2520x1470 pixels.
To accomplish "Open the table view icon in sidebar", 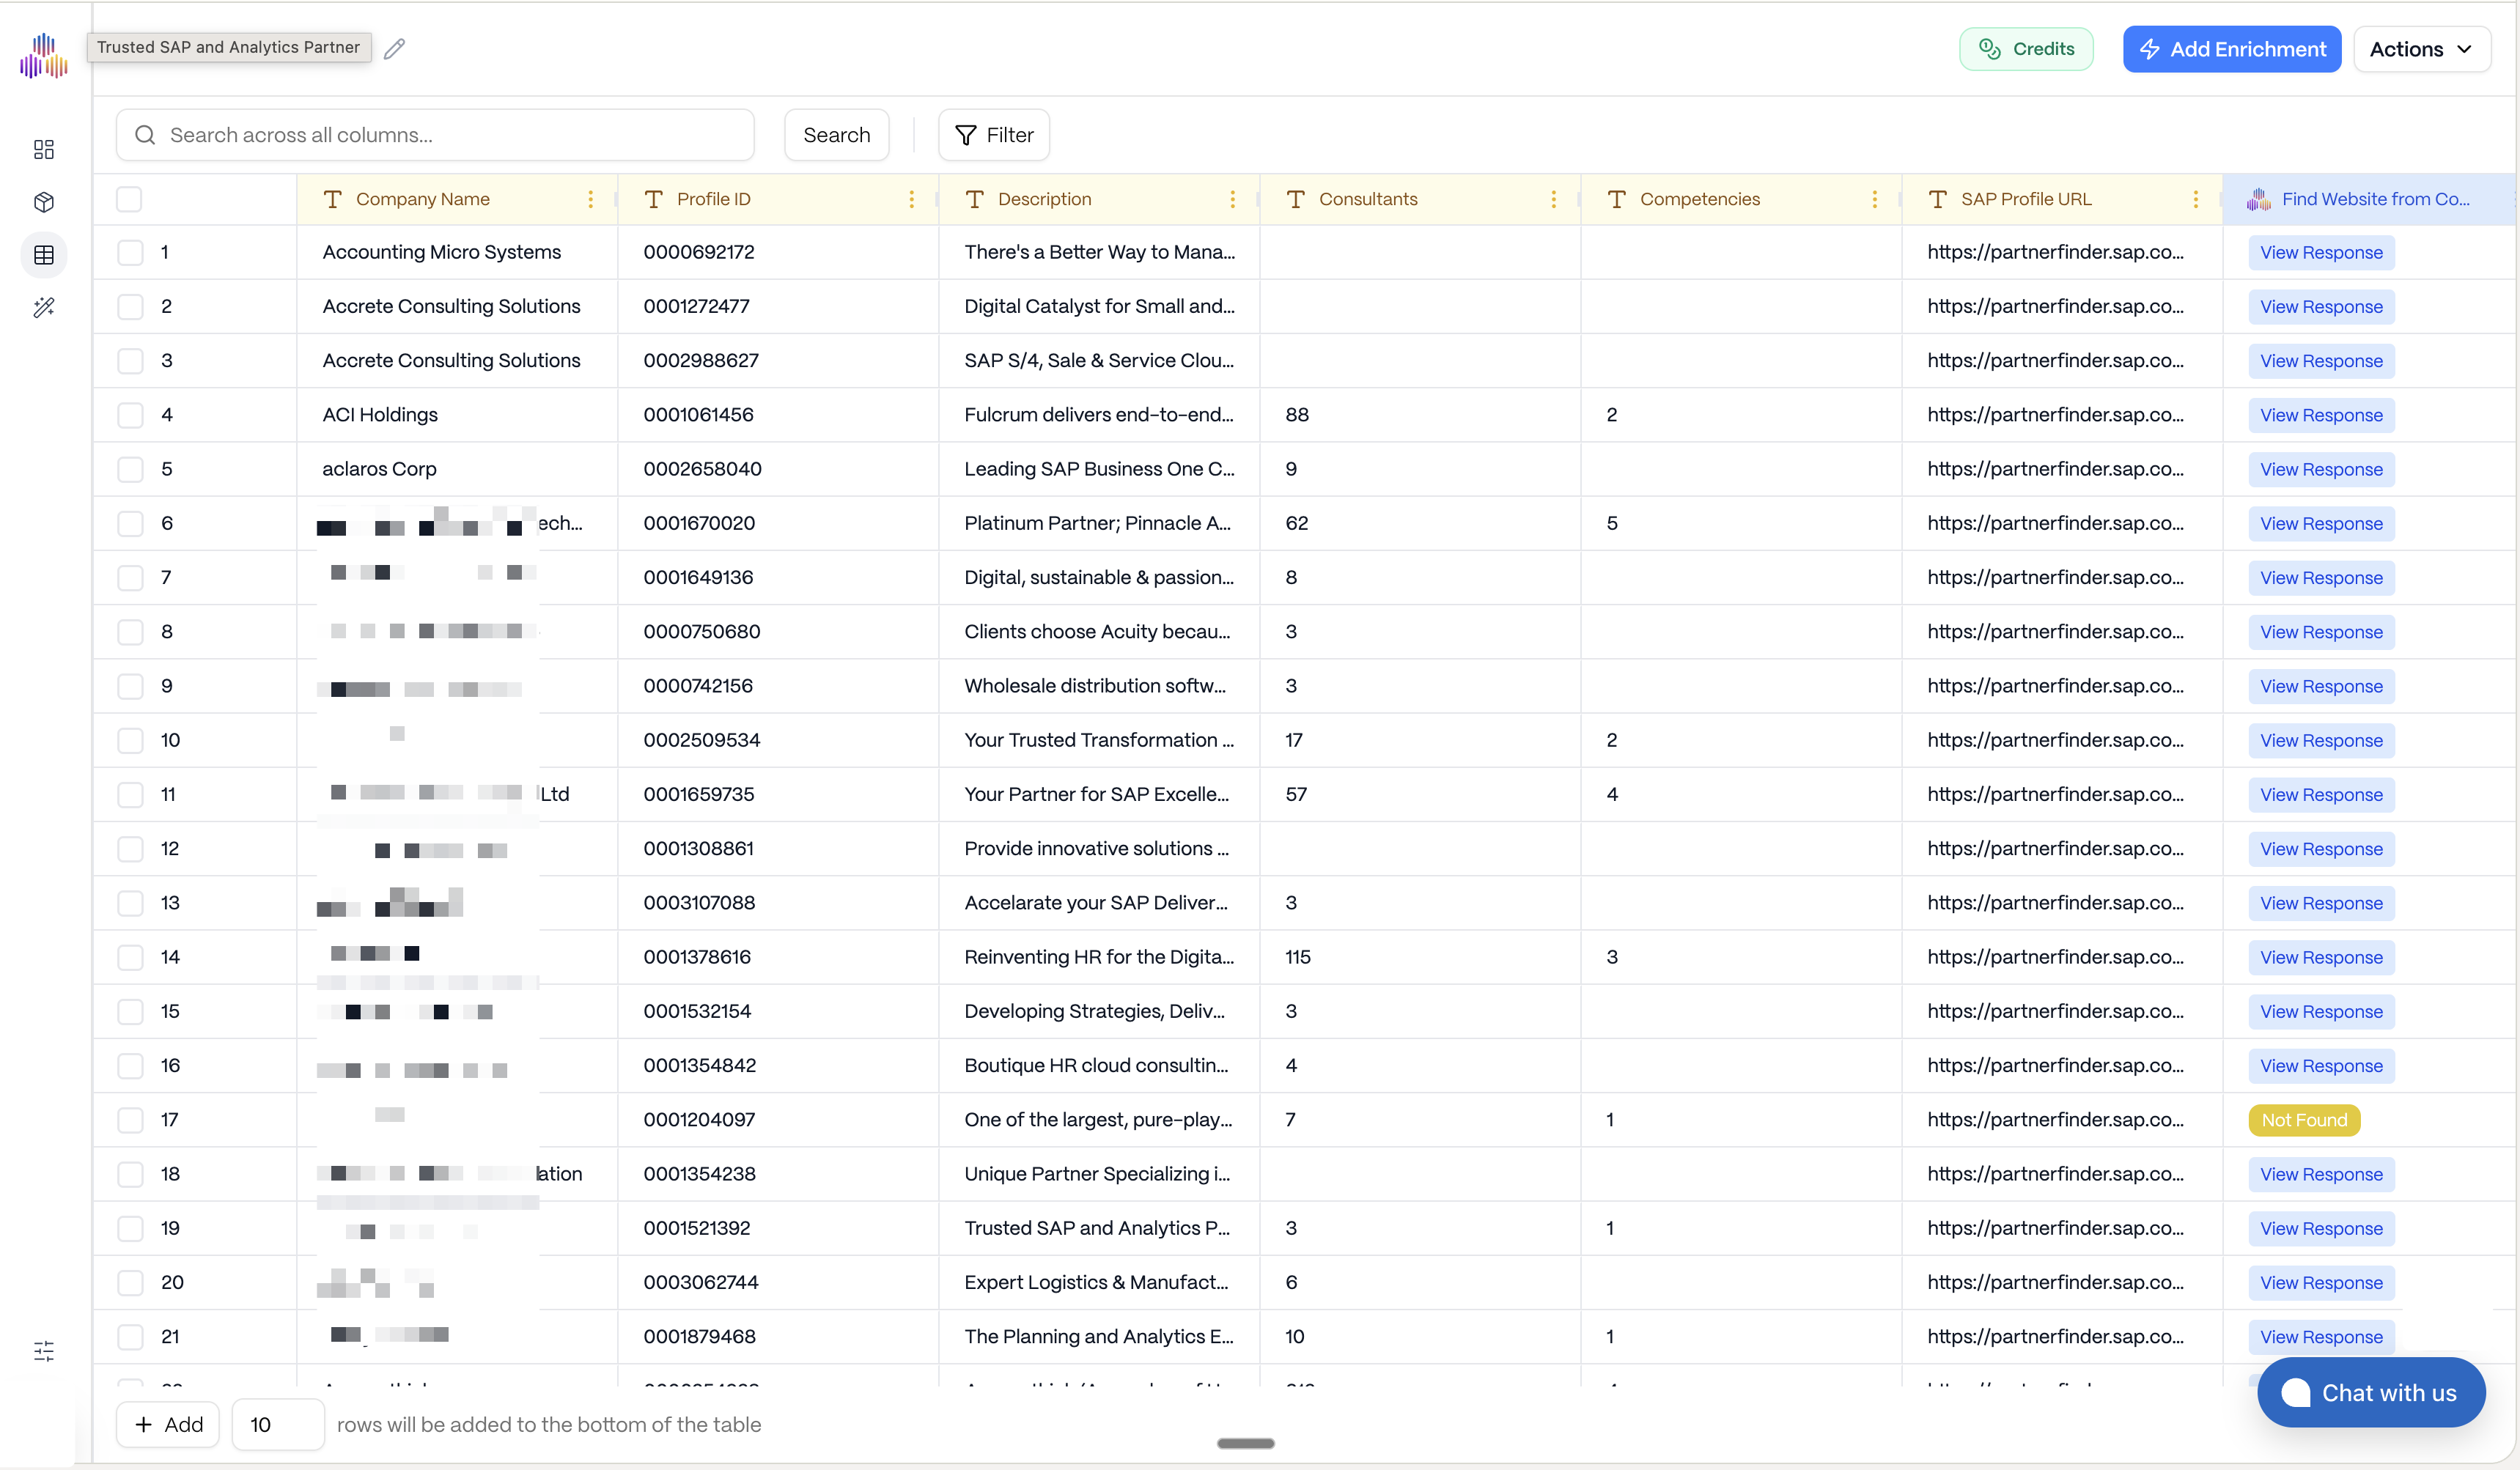I will 43,255.
